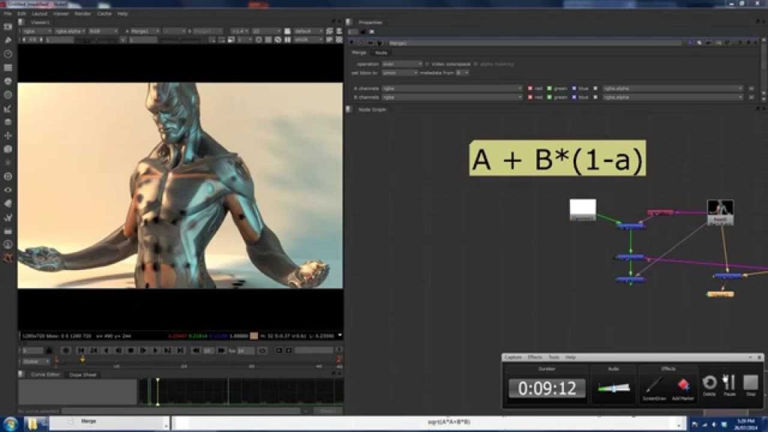Click the Delete button in the Capture panel
This screenshot has height=432, width=768.
[x=709, y=383]
